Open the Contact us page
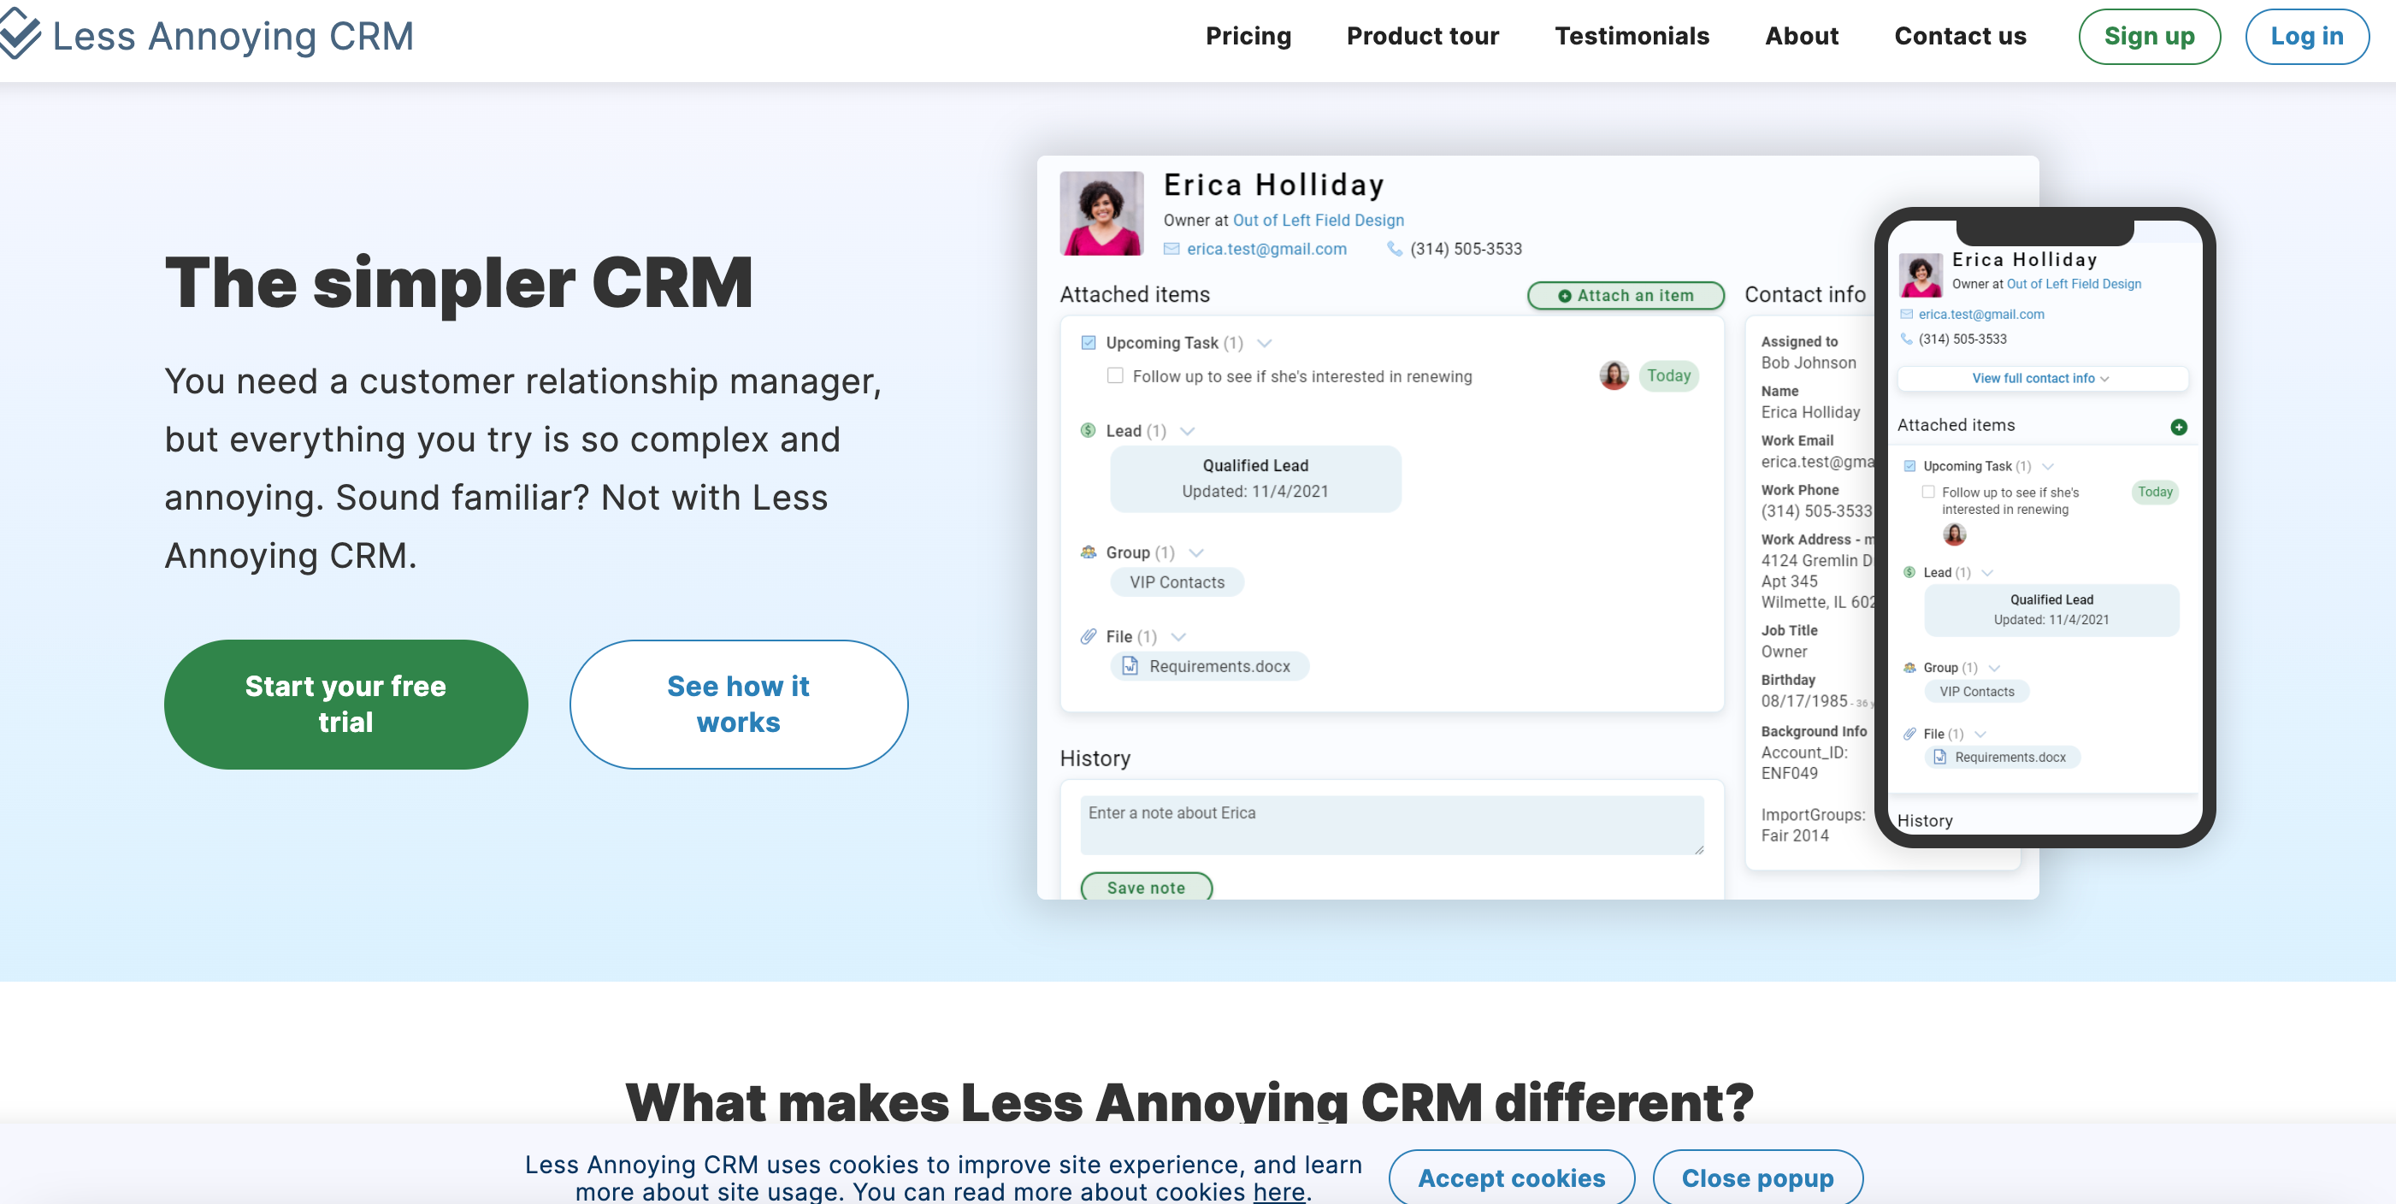 [x=1960, y=36]
